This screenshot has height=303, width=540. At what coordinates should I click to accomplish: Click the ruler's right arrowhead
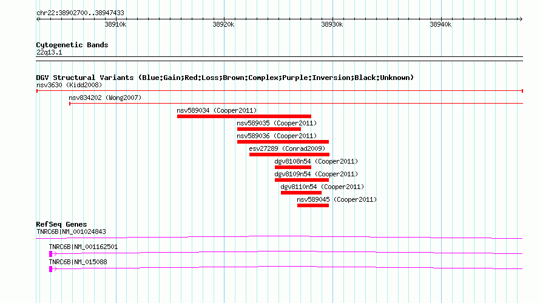tap(521, 19)
